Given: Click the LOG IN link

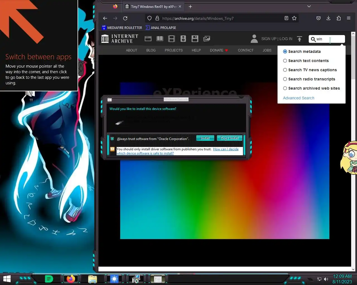Looking at the screenshot, I should (286, 39).
